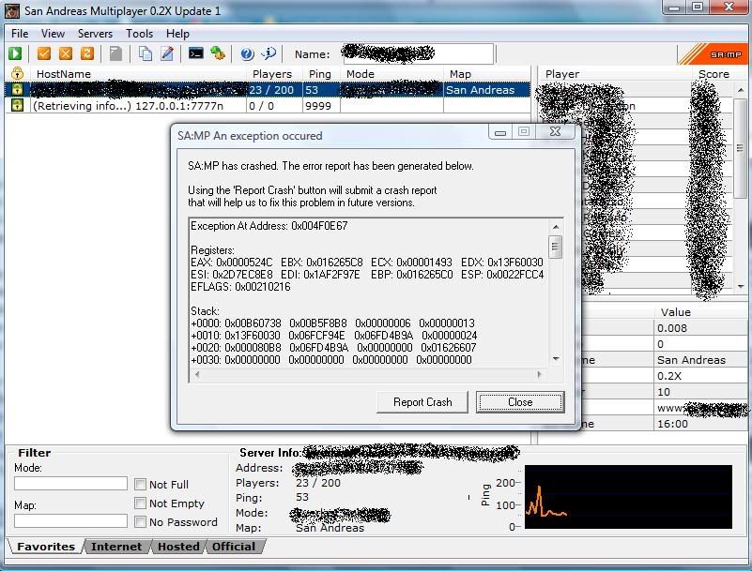Sort by Players column header

pos(275,74)
